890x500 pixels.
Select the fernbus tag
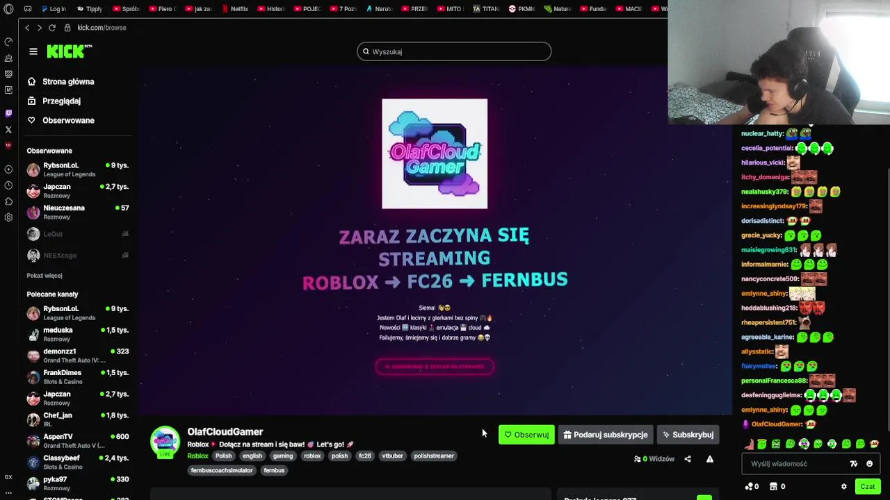pyautogui.click(x=274, y=470)
